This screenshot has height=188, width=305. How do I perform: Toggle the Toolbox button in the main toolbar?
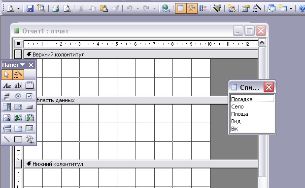(x=192, y=8)
